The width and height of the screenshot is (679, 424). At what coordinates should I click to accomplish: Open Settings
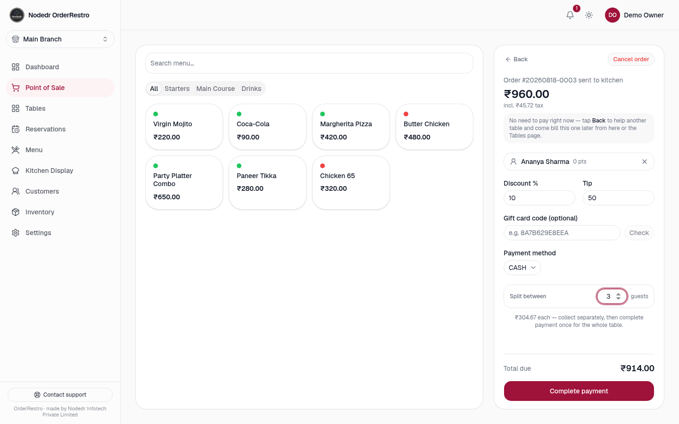pos(60,233)
